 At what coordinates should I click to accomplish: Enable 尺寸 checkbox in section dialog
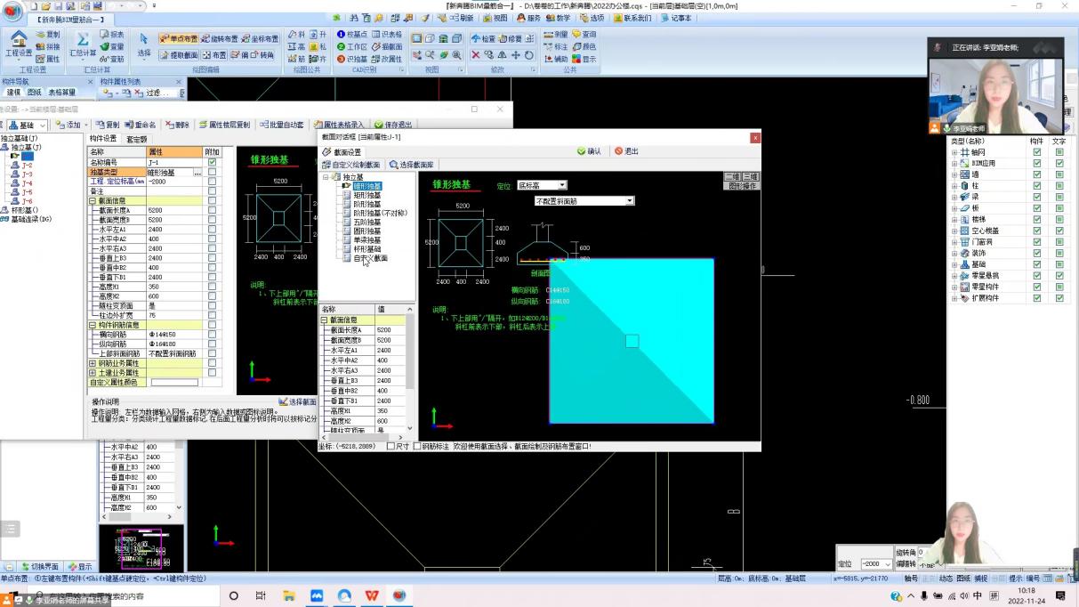pos(391,446)
